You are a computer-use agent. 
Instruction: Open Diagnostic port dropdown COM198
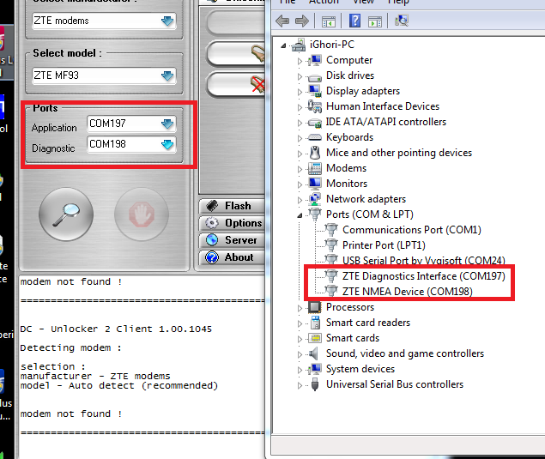coord(131,144)
